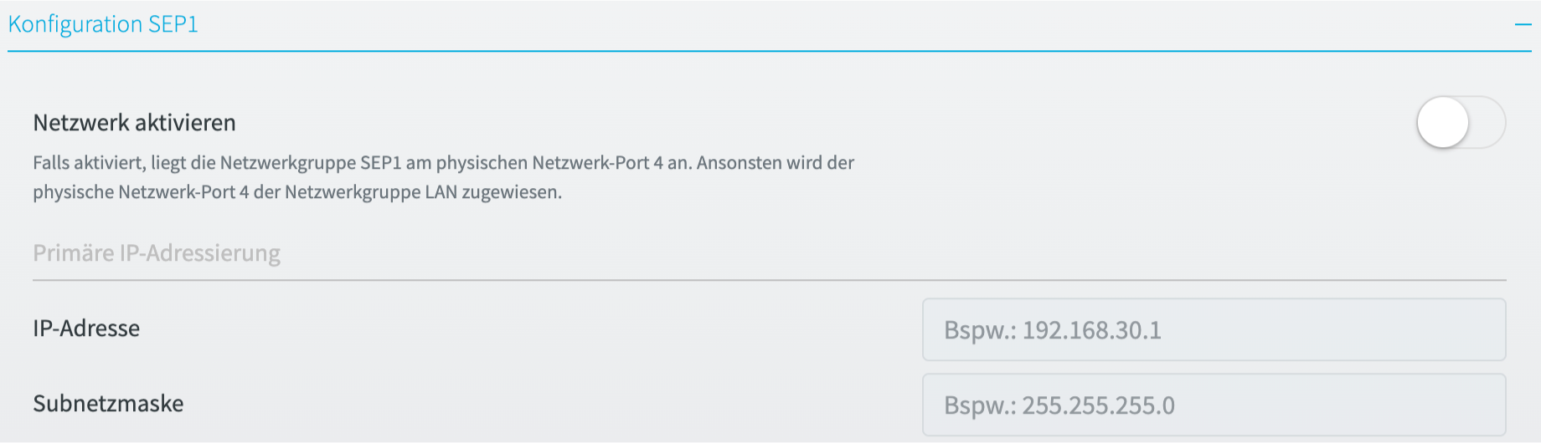
Task: Click the word SEP1 in the section title
Action: click(173, 24)
